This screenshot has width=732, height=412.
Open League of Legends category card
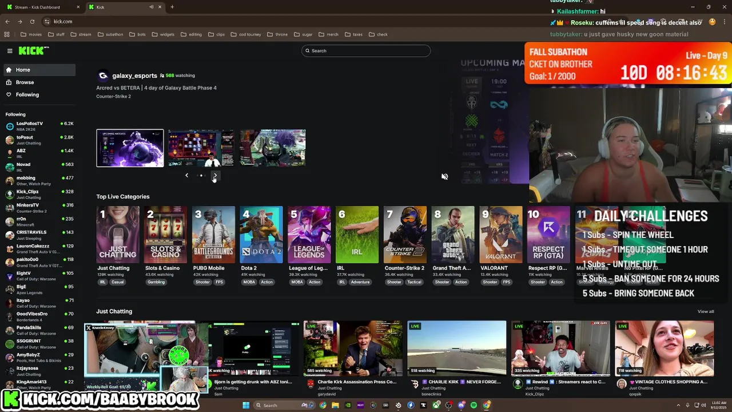click(309, 235)
